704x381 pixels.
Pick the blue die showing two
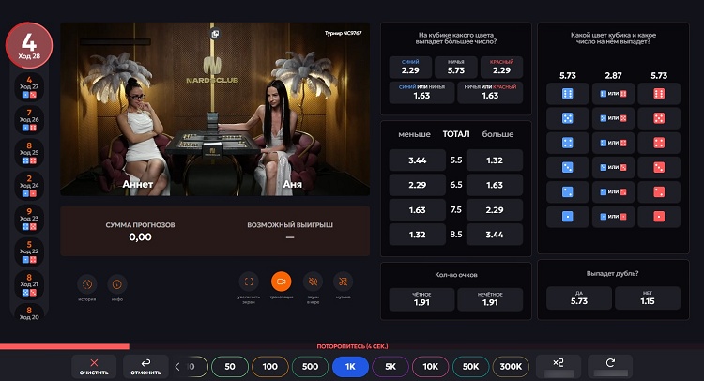point(568,192)
